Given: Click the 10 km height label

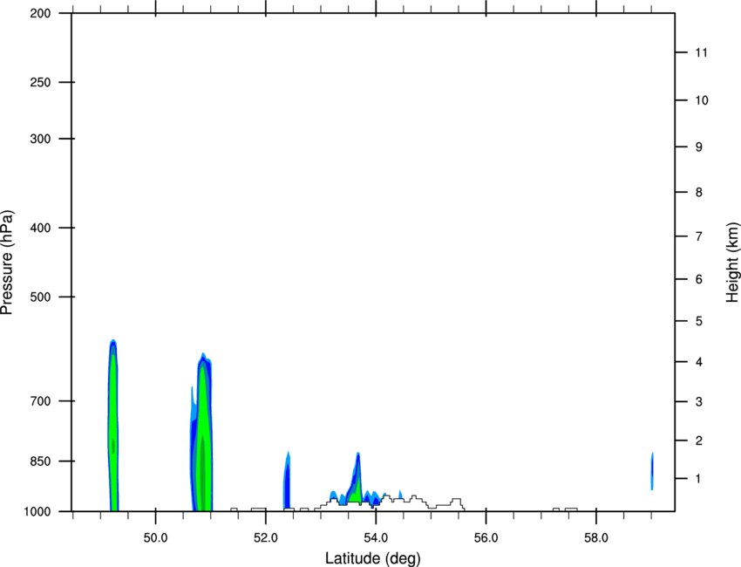Looking at the screenshot, I should point(701,100).
